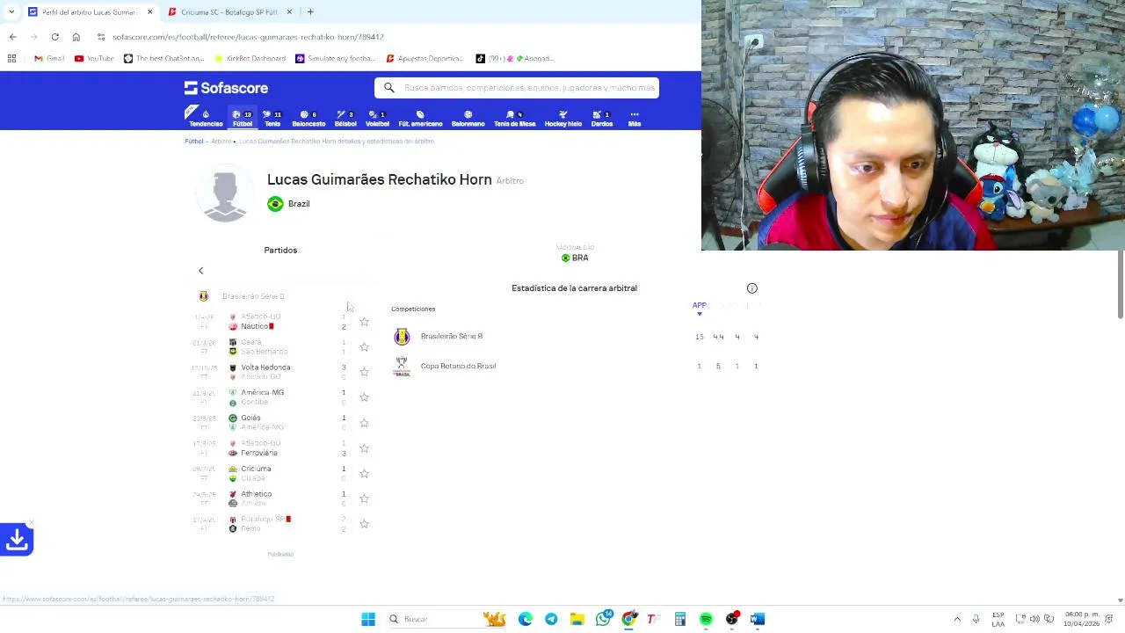Screen dimensions: 1125x633
Task: Favorite the Botafogo SP vs Remo match
Action: coord(364,524)
